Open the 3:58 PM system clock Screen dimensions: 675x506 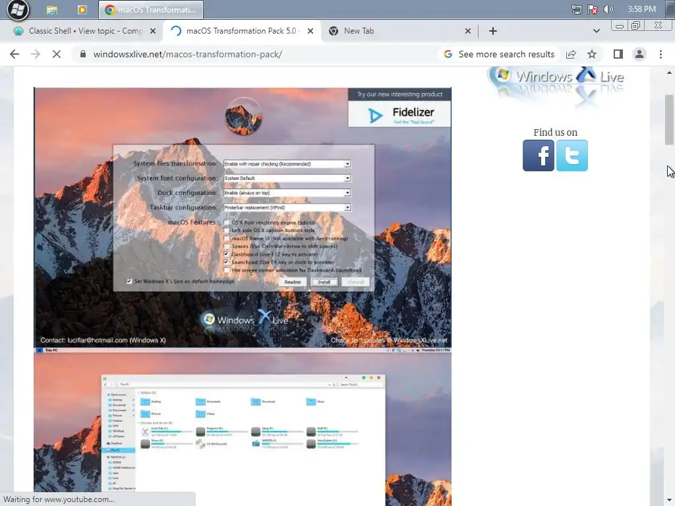pos(641,9)
